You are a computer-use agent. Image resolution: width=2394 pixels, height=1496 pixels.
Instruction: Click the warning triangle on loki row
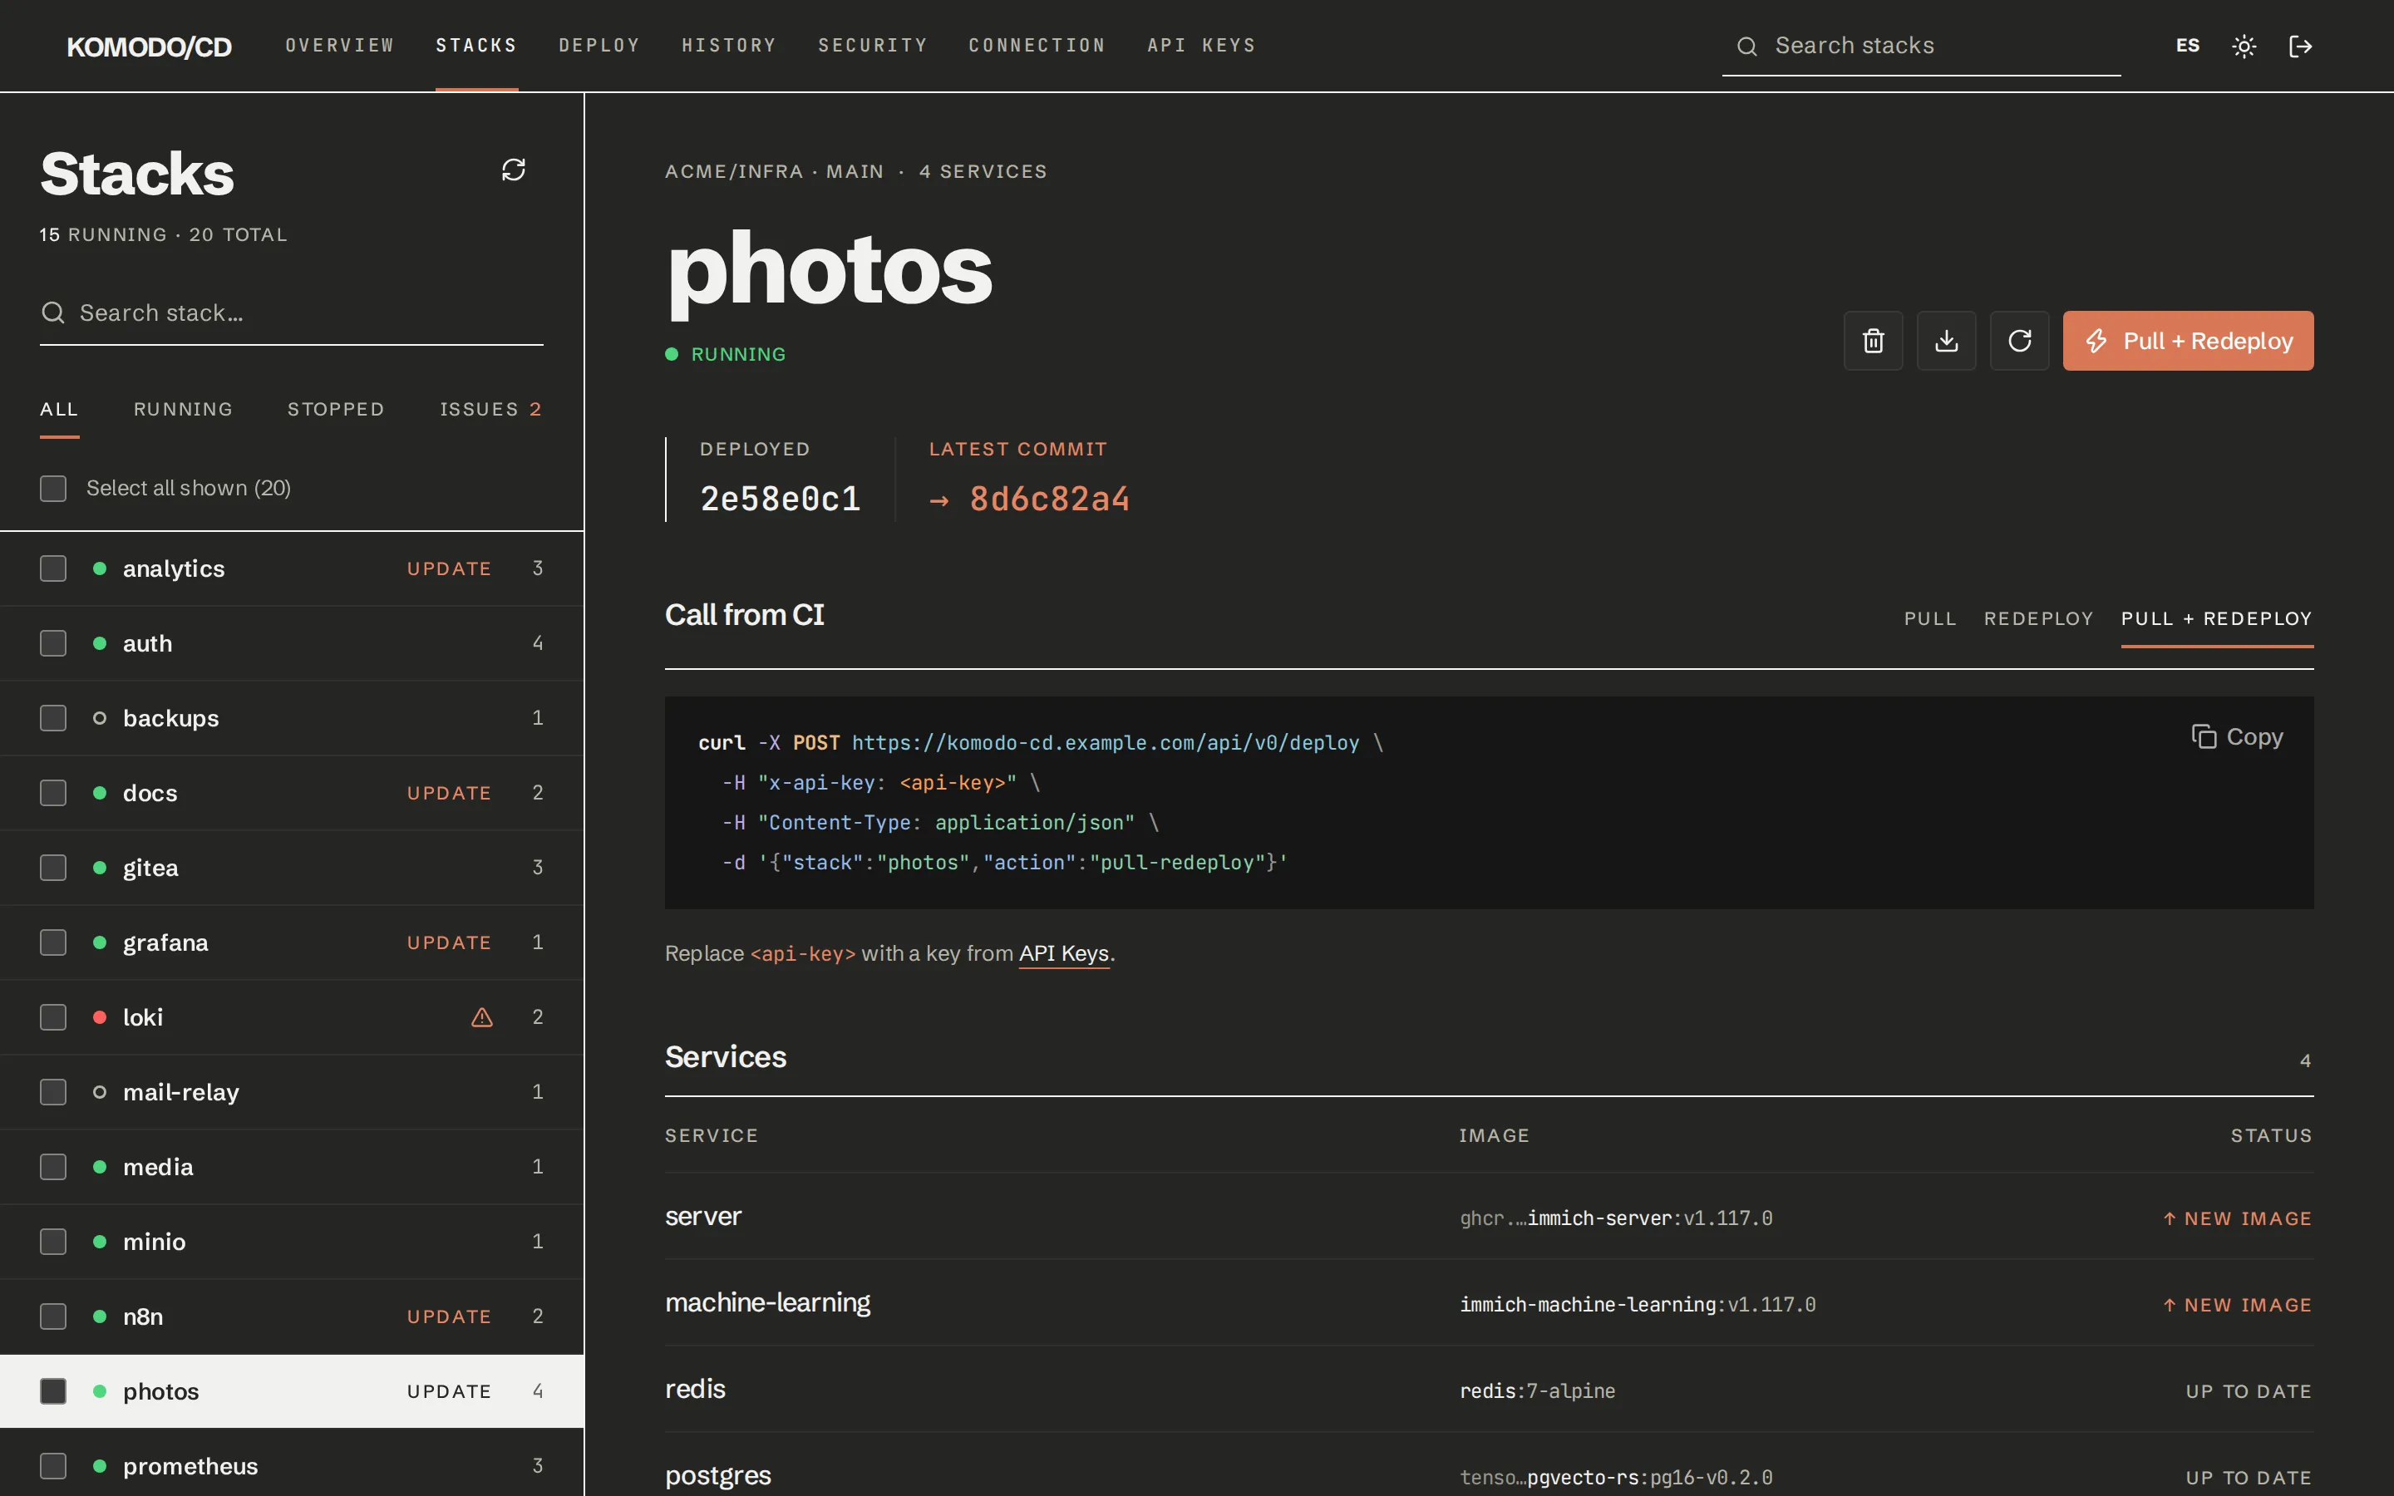coord(482,1017)
